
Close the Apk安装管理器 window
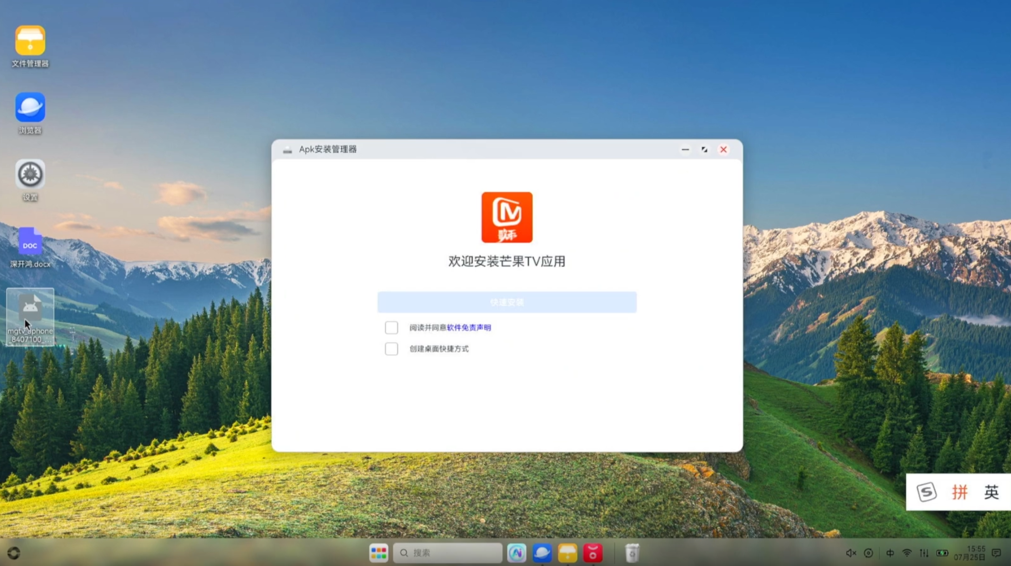[x=723, y=149]
